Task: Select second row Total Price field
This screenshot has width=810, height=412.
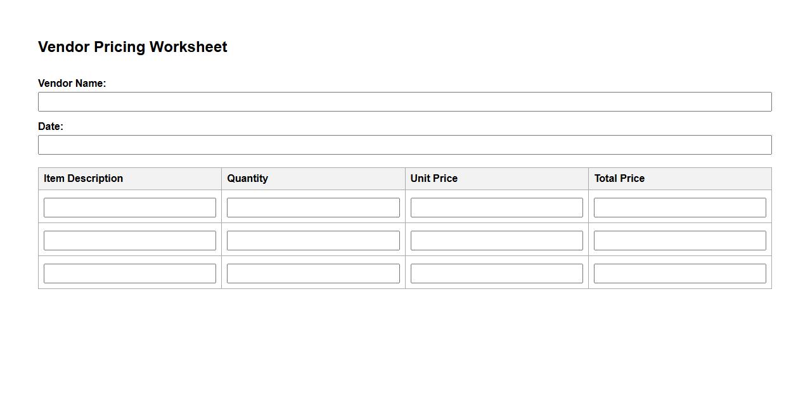Action: click(679, 240)
